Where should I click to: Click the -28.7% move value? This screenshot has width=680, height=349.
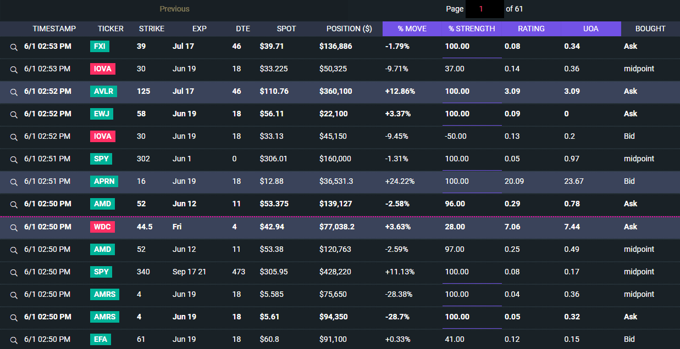click(x=397, y=317)
